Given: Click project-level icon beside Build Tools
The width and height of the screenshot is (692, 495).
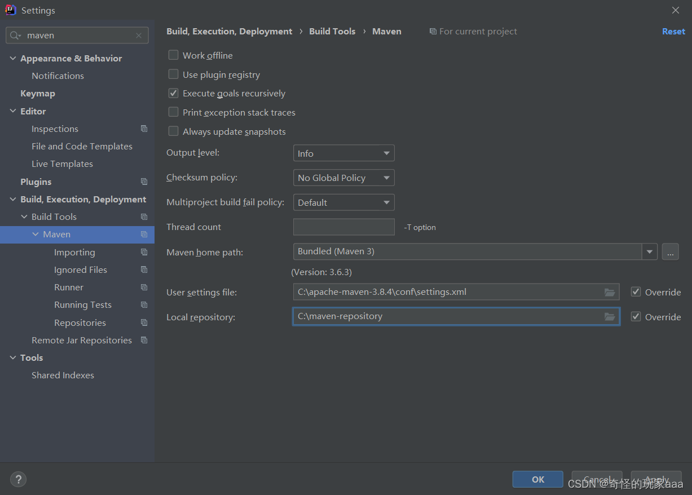Looking at the screenshot, I should 144,216.
